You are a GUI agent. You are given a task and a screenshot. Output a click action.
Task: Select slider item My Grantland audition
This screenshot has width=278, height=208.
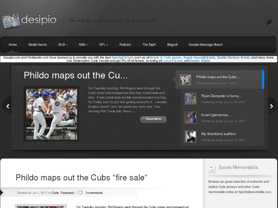pos(222,136)
